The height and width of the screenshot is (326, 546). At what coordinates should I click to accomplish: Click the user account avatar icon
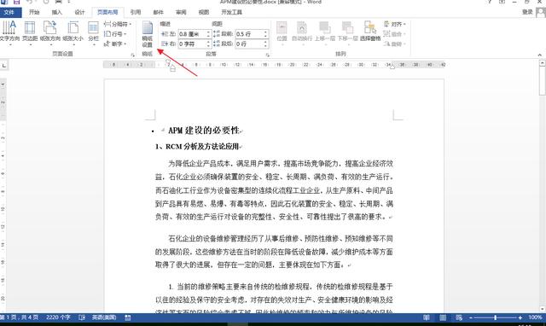click(x=540, y=12)
